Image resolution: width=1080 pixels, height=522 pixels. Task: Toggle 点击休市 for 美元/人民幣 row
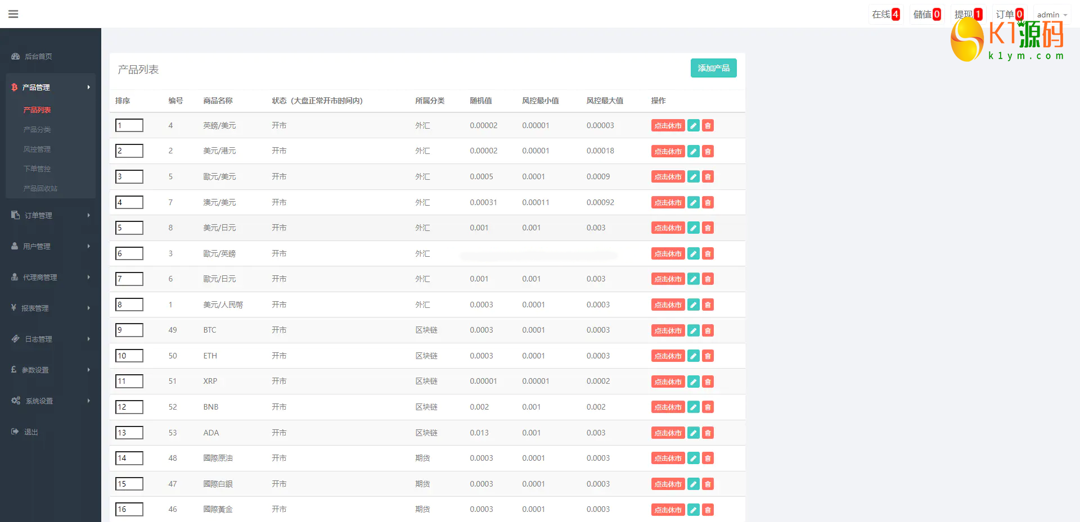pyautogui.click(x=668, y=305)
